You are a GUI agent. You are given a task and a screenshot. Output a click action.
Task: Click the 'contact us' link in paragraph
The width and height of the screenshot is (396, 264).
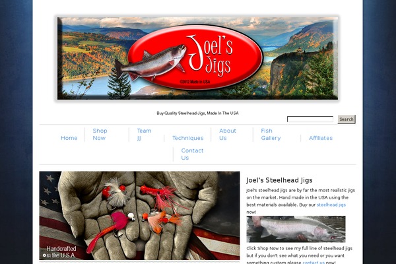pyautogui.click(x=313, y=263)
